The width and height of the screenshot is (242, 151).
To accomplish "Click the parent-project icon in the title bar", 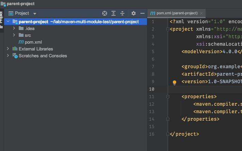I will point(3,4).
